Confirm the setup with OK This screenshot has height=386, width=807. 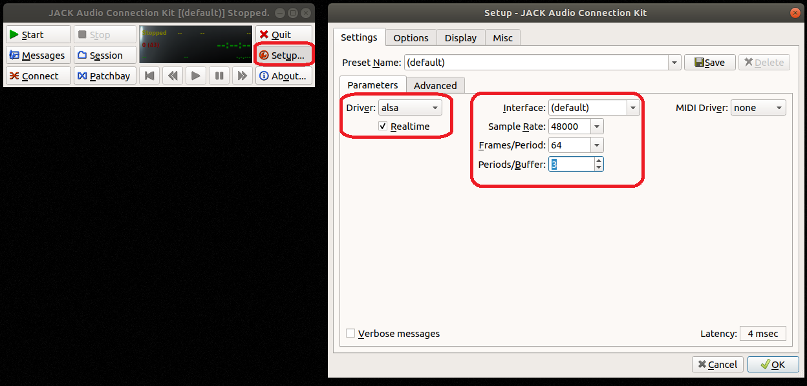(x=773, y=365)
